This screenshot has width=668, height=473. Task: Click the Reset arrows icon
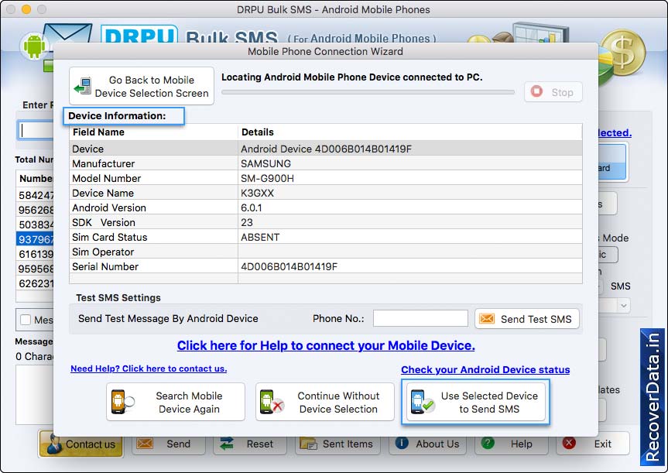click(x=227, y=444)
